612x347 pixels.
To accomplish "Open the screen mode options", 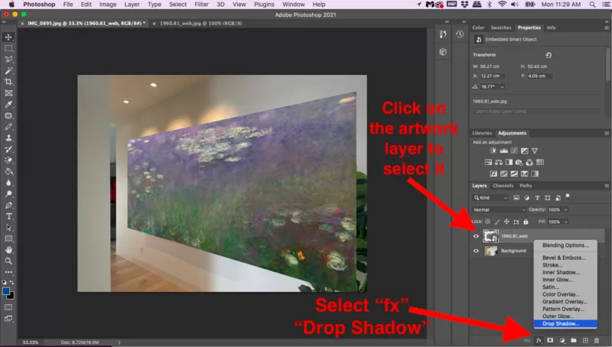I will pyautogui.click(x=8, y=319).
